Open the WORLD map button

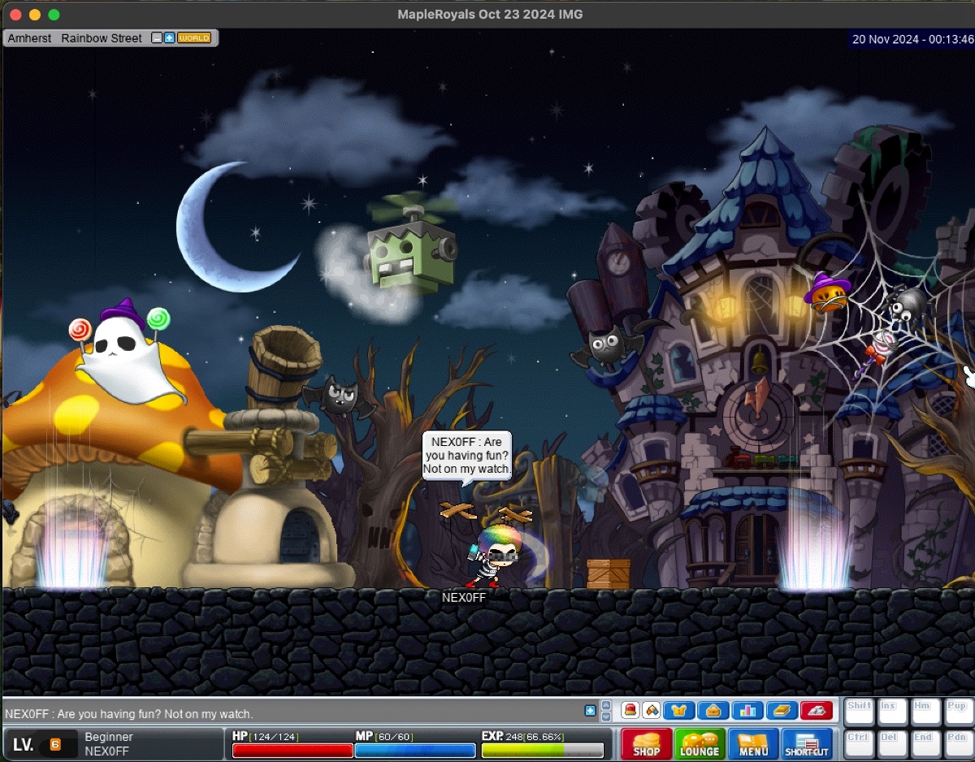coord(194,38)
